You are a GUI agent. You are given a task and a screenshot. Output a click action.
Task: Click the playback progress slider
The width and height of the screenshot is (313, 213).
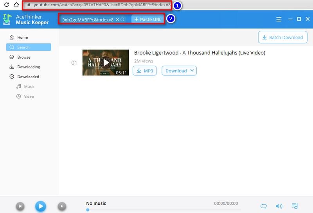coord(164,210)
